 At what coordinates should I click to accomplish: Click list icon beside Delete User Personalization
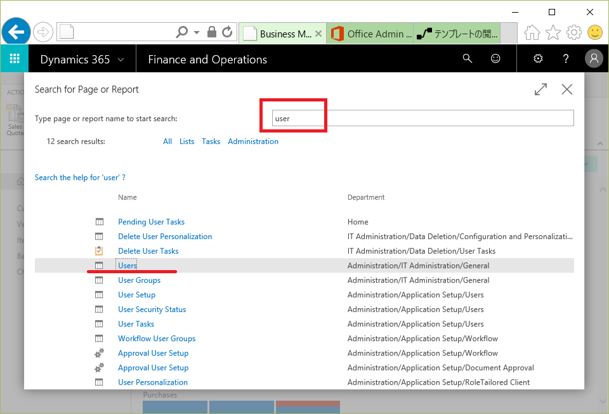100,236
